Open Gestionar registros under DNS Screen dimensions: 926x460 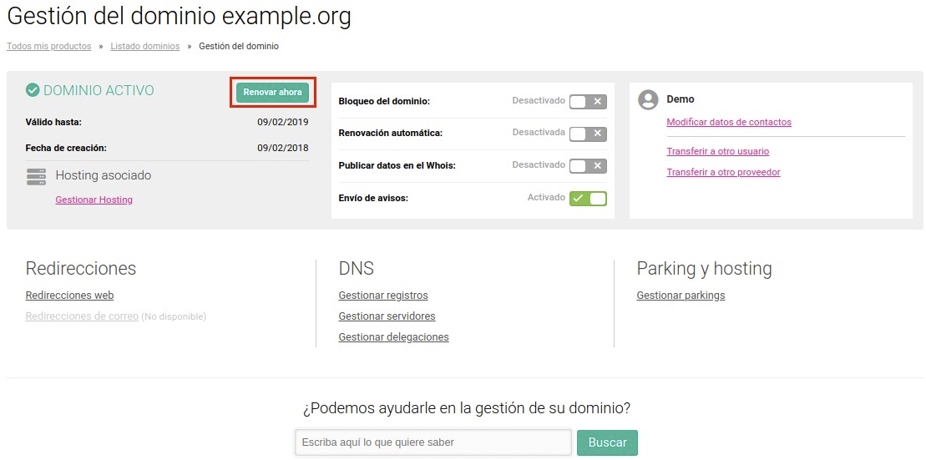click(383, 296)
